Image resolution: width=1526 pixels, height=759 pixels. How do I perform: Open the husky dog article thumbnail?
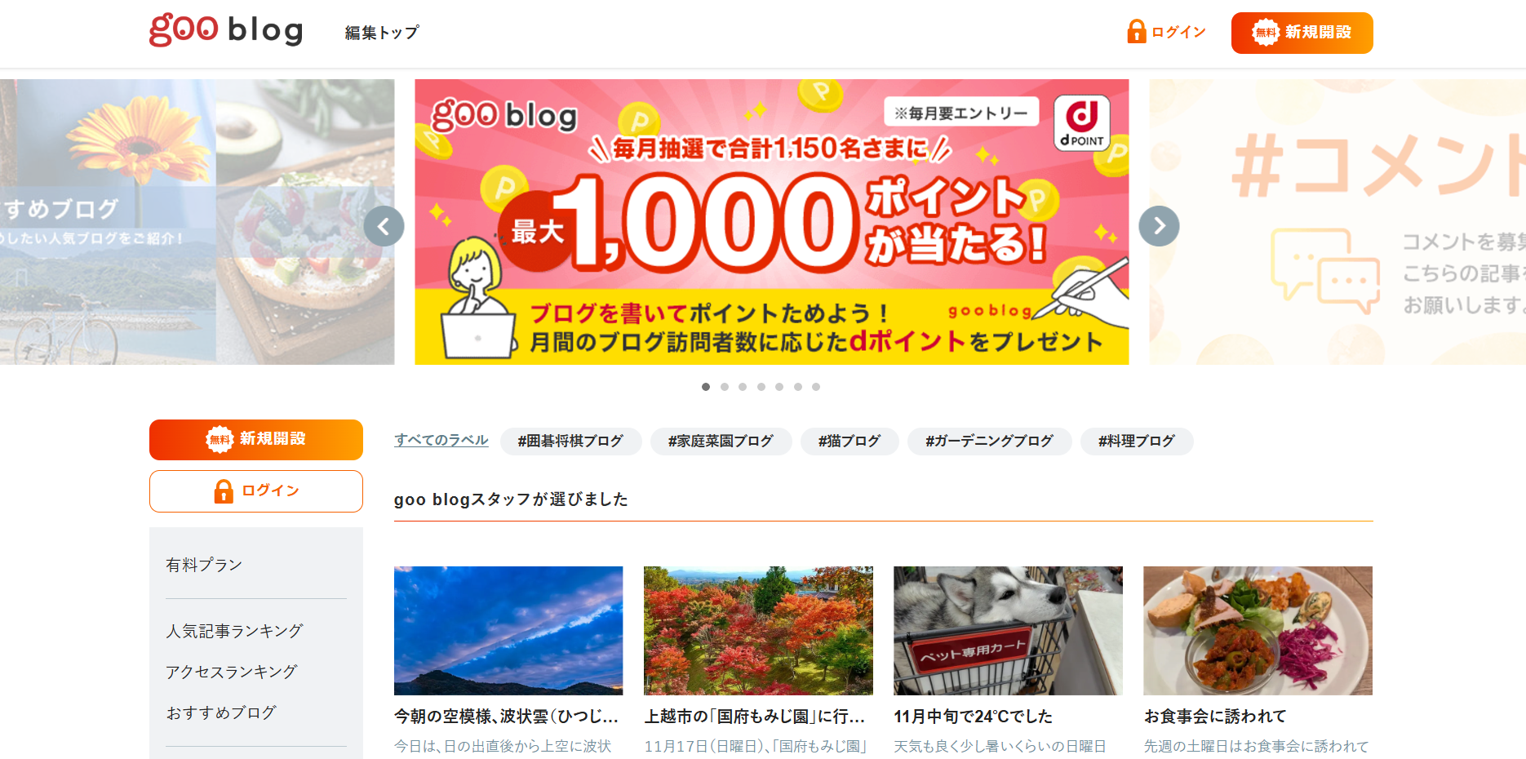[1008, 631]
